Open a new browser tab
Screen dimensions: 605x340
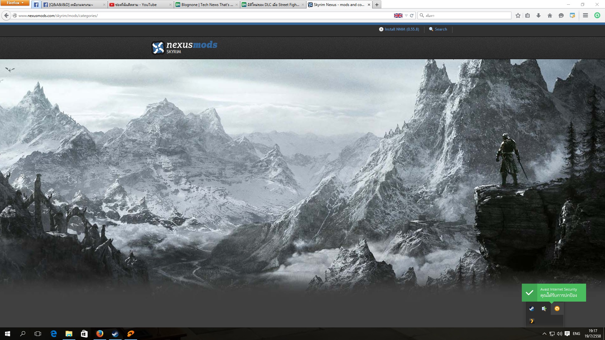(377, 5)
